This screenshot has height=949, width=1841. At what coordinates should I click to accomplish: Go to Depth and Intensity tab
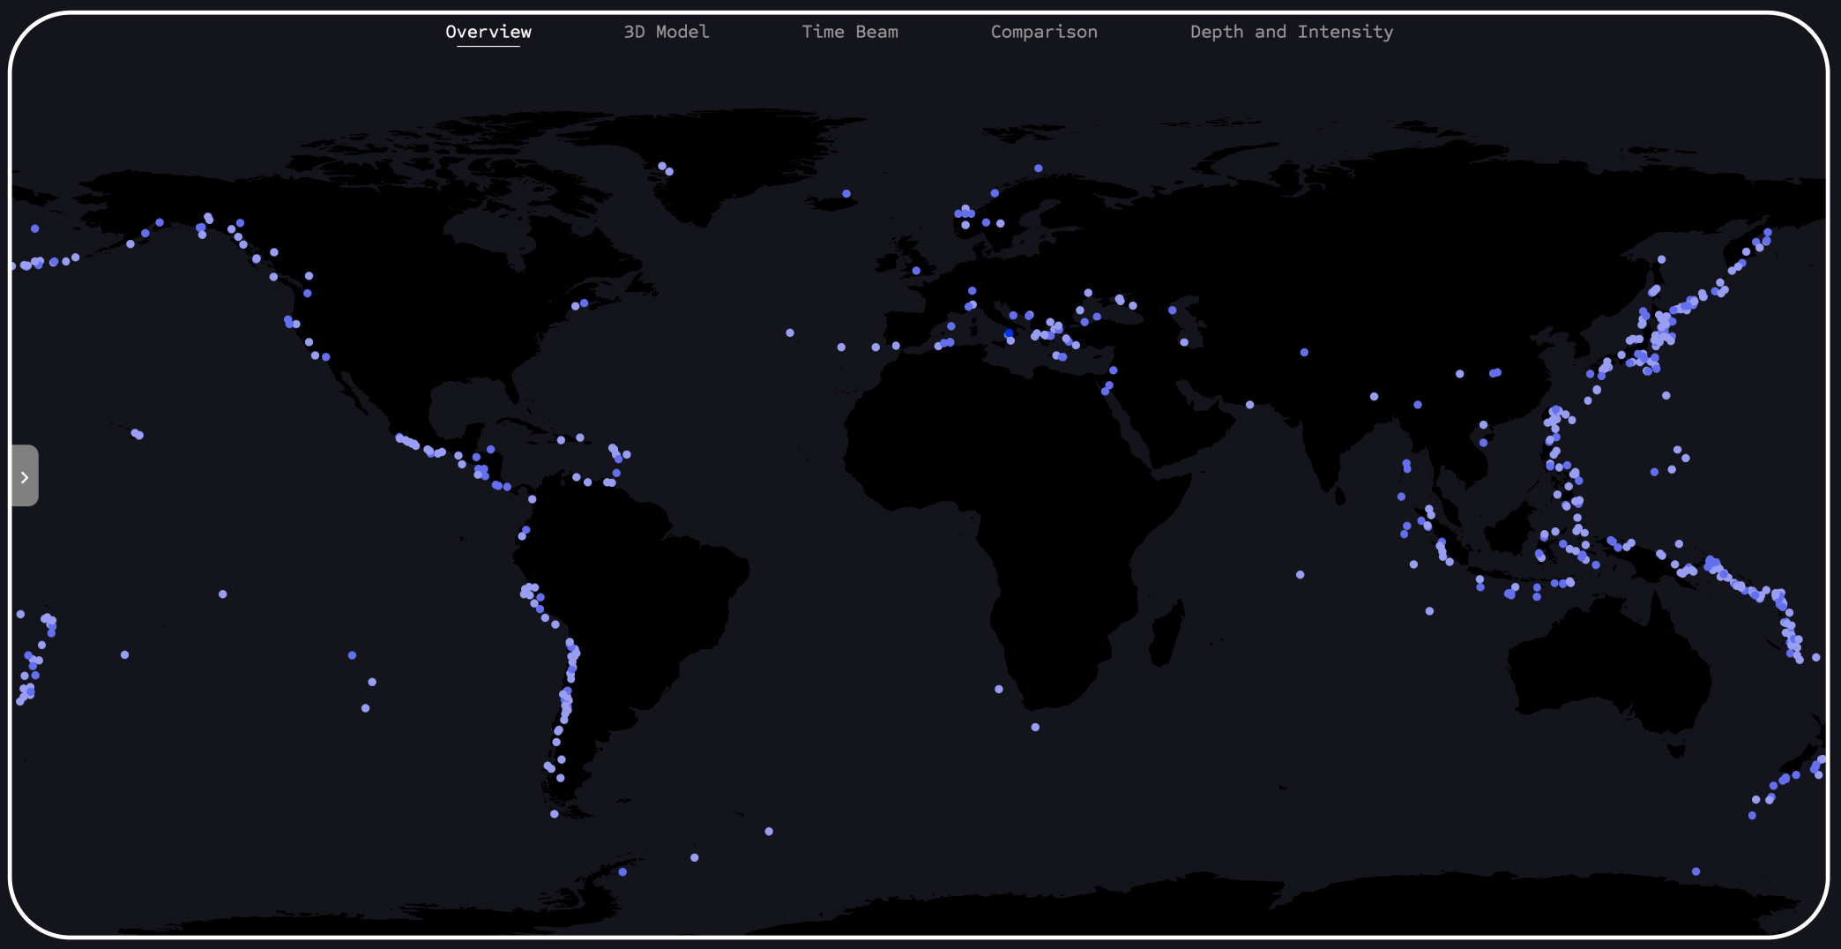(1291, 32)
